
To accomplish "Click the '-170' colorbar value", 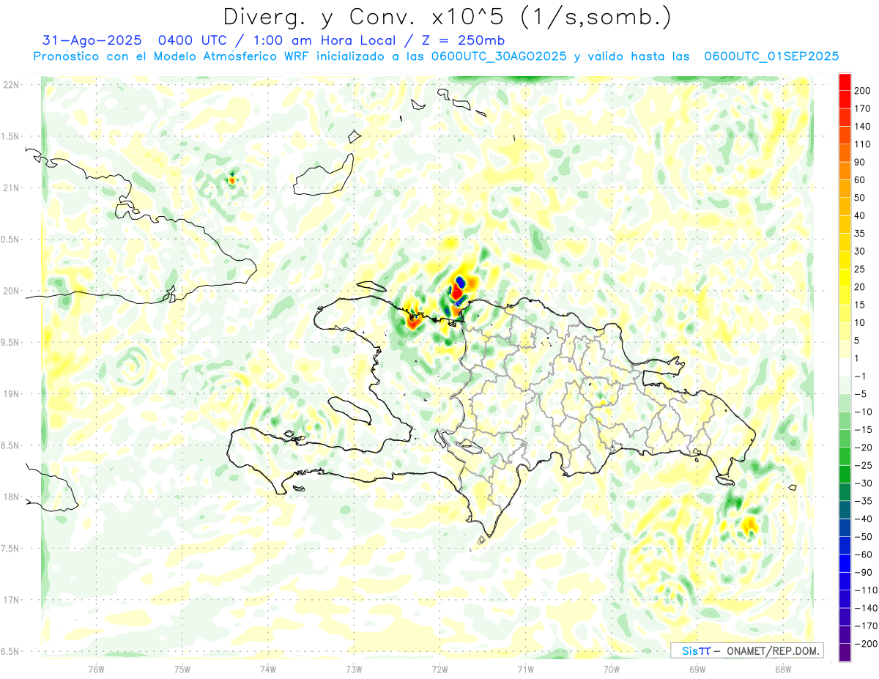I will pos(865,626).
